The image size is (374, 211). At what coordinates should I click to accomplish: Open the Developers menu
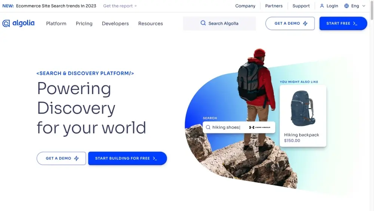pyautogui.click(x=115, y=23)
